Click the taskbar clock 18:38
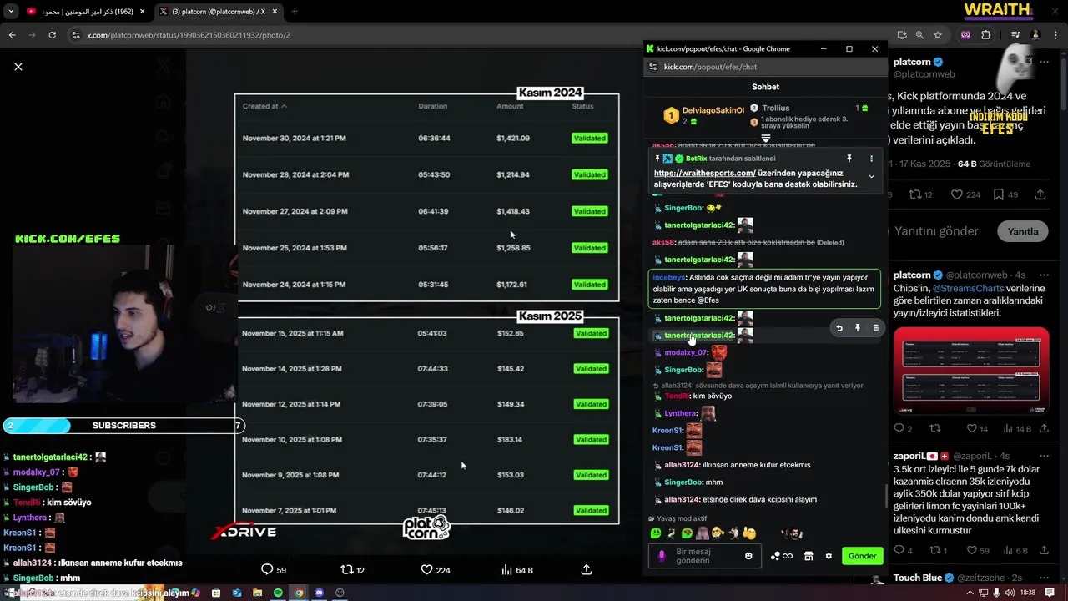1068x601 pixels. click(x=1027, y=593)
